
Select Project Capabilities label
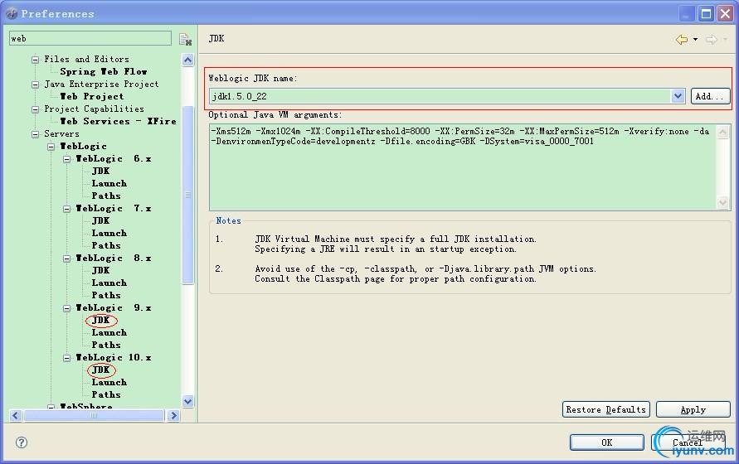pyautogui.click(x=95, y=109)
